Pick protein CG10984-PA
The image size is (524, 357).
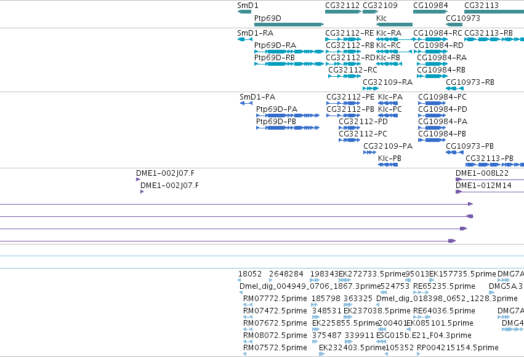[x=432, y=128]
